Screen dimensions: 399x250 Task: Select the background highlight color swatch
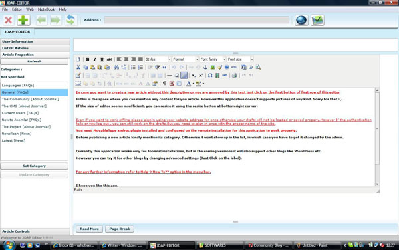coord(198,84)
